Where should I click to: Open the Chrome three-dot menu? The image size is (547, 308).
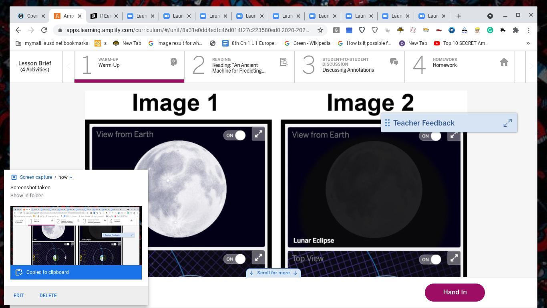[529, 30]
